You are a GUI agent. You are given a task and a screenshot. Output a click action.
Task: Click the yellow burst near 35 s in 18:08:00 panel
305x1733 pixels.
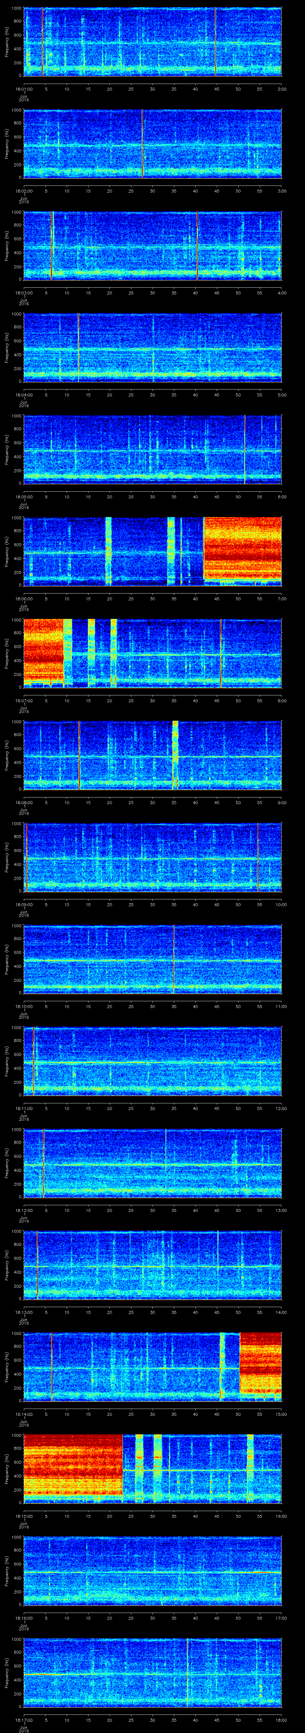coord(176,755)
